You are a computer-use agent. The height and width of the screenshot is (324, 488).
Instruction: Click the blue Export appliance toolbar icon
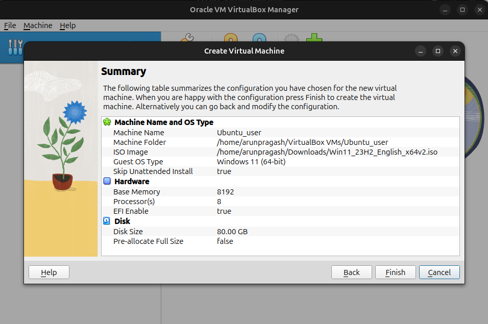pos(259,38)
